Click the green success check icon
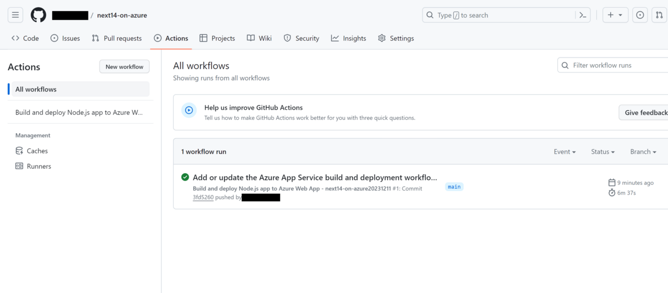 click(x=185, y=177)
